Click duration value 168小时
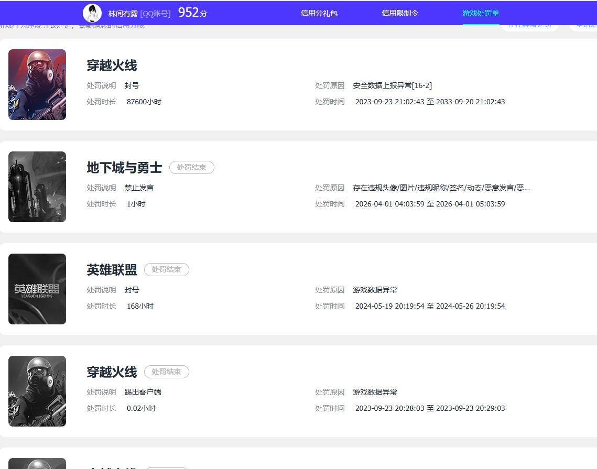The width and height of the screenshot is (597, 469). (x=140, y=306)
